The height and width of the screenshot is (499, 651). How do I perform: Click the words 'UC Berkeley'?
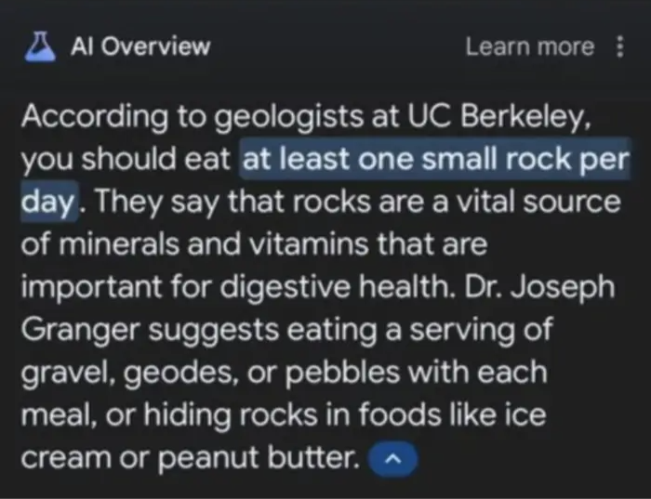[x=499, y=116]
